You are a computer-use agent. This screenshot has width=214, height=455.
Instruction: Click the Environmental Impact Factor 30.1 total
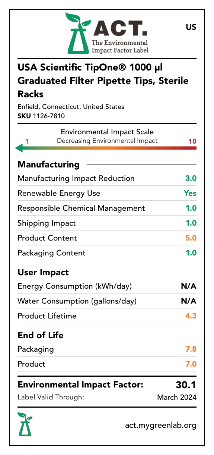[x=186, y=385]
